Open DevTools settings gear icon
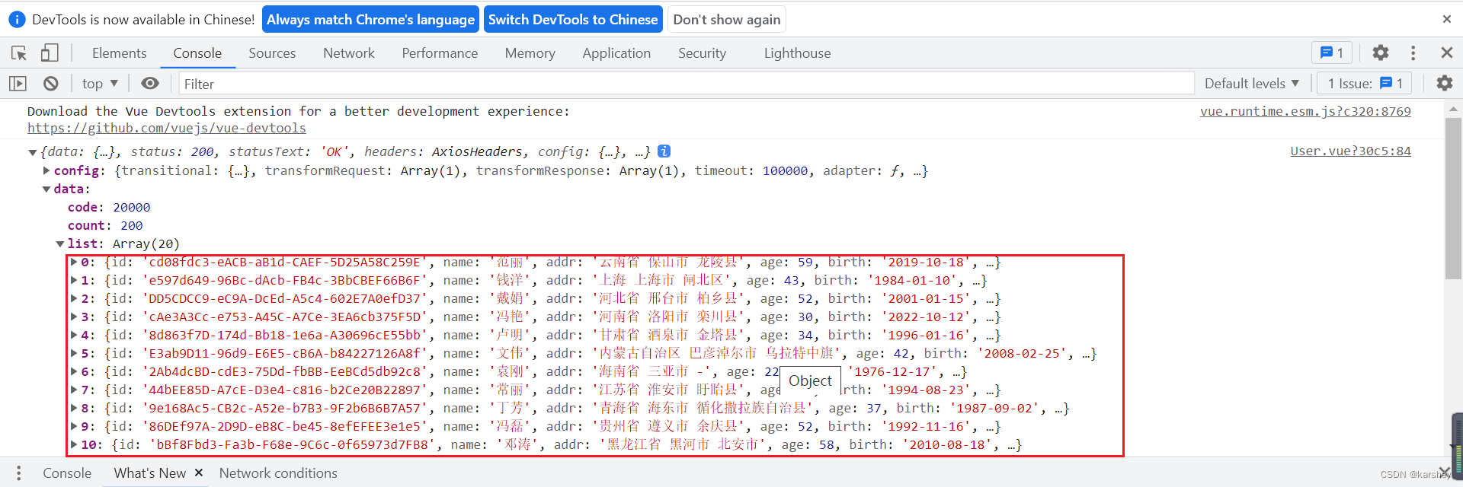 coord(1380,53)
